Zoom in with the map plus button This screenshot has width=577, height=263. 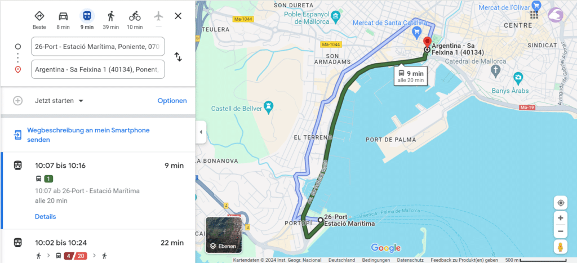tap(561, 218)
